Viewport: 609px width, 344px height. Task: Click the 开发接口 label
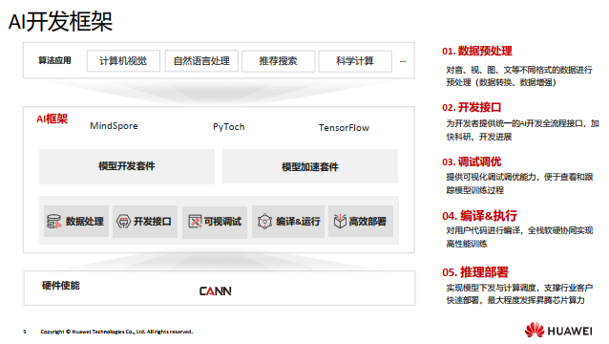(153, 222)
